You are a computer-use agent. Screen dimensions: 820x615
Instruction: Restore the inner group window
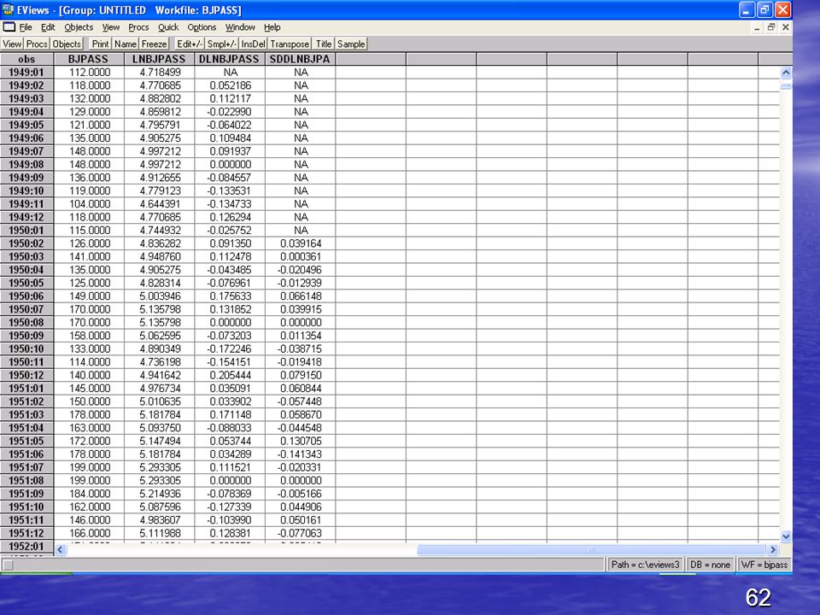click(x=770, y=27)
